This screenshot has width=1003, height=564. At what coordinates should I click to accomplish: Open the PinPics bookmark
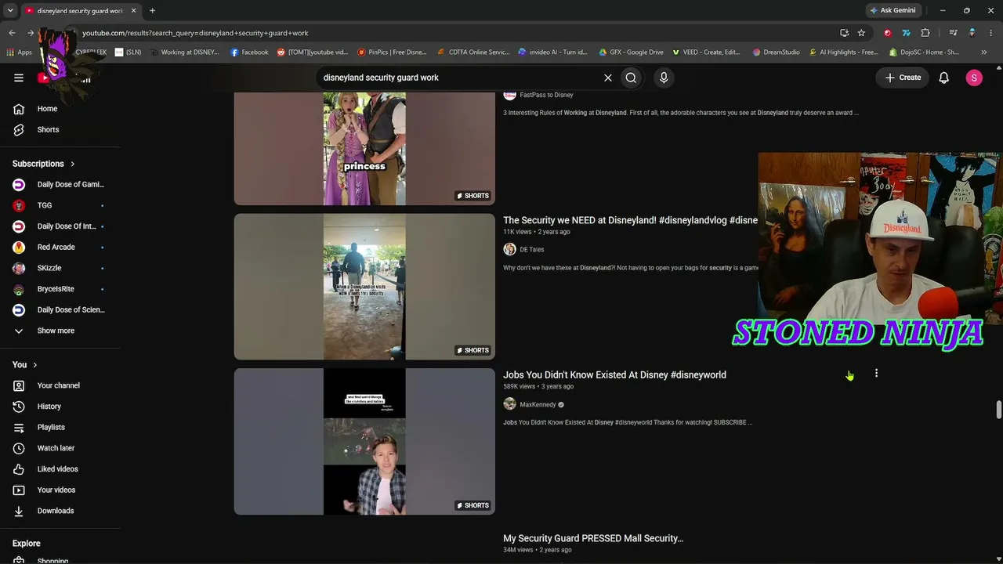pyautogui.click(x=392, y=52)
